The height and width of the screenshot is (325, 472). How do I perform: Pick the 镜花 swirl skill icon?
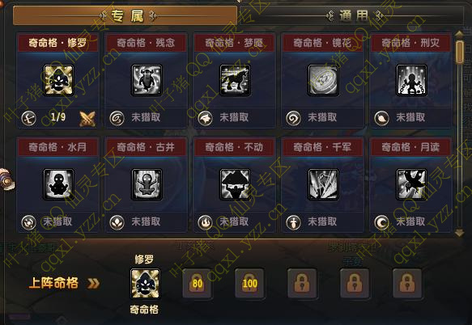pyautogui.click(x=323, y=80)
